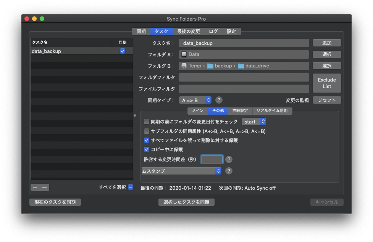
Task: Disable コピー中に保護 checkbox
Action: pos(147,149)
